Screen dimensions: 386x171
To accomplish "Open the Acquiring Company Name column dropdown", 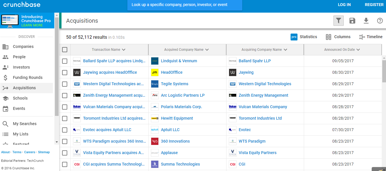I will pyautogui.click(x=285, y=50).
